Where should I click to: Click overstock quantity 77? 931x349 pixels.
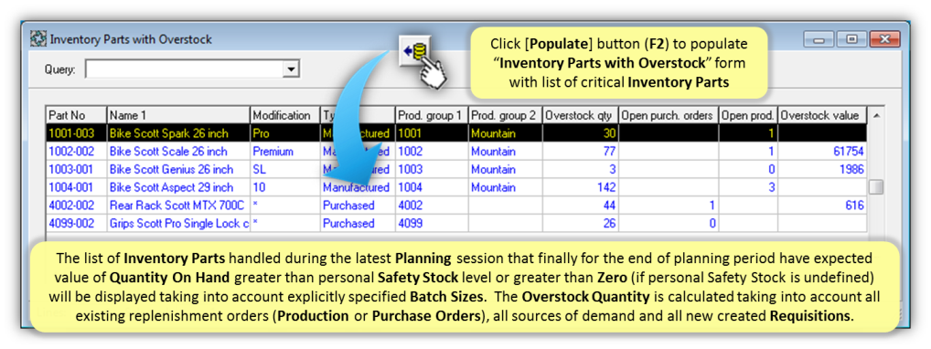tap(608, 152)
